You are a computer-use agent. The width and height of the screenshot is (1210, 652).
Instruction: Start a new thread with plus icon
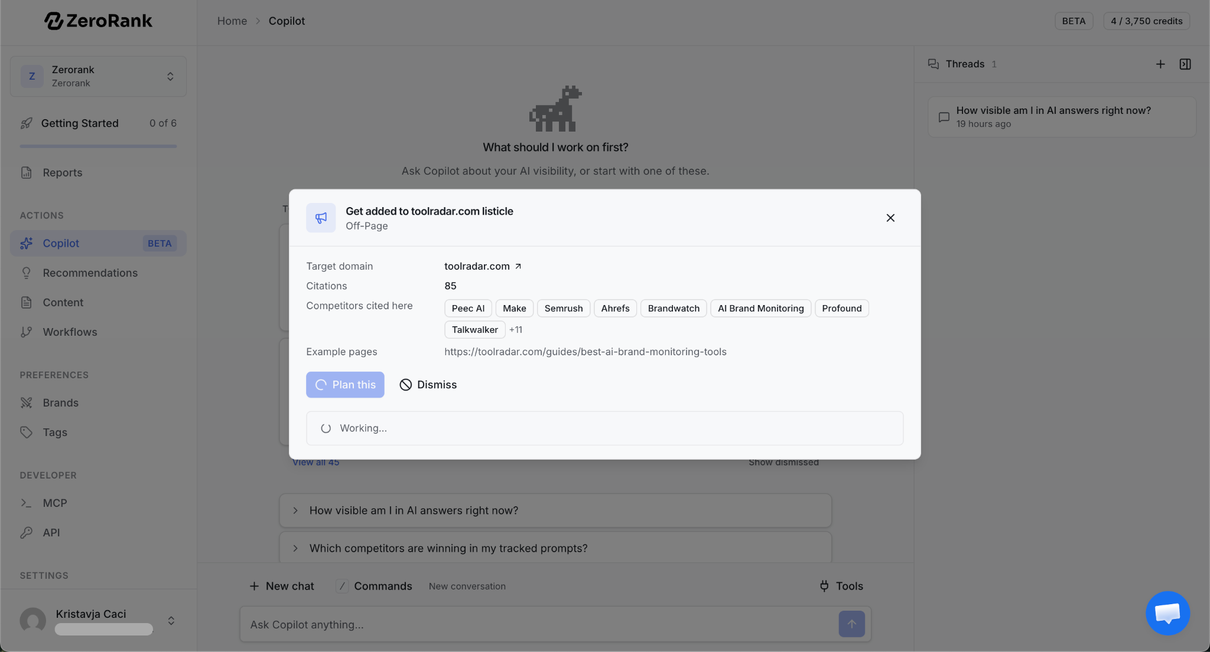[x=1160, y=64]
